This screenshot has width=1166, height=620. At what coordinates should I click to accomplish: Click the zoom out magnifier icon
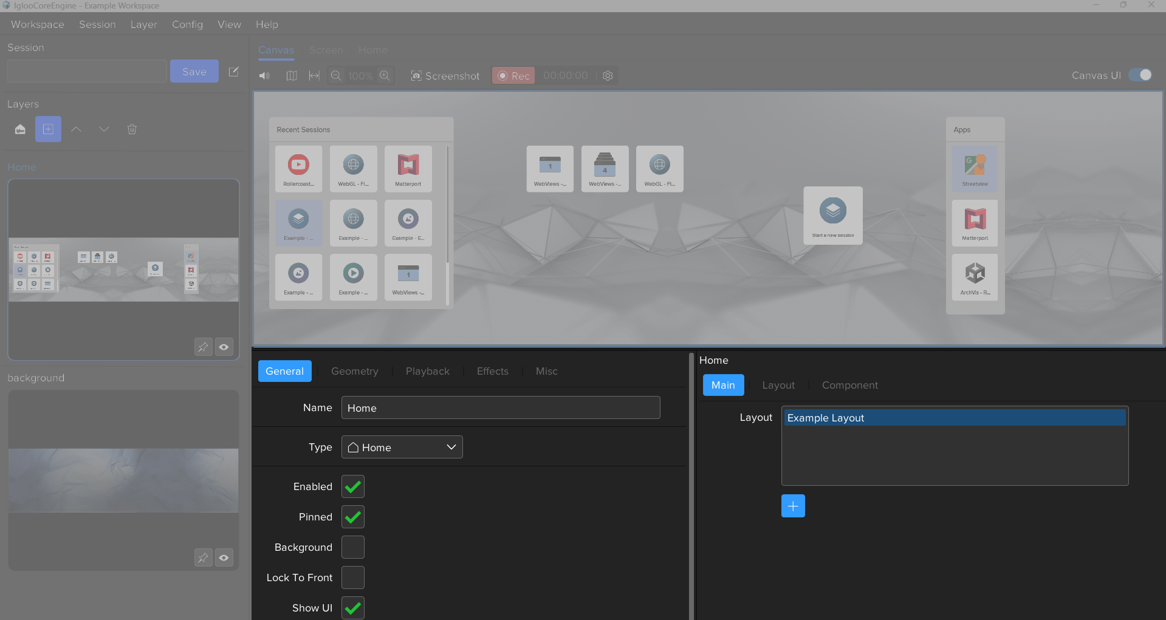point(335,76)
